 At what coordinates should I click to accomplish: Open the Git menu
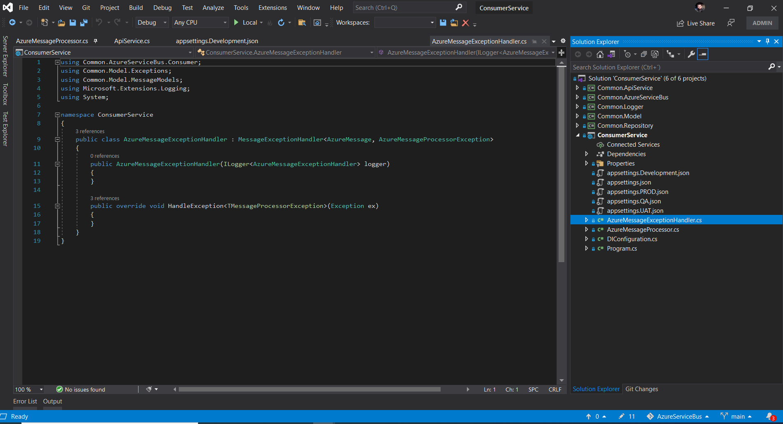[86, 7]
